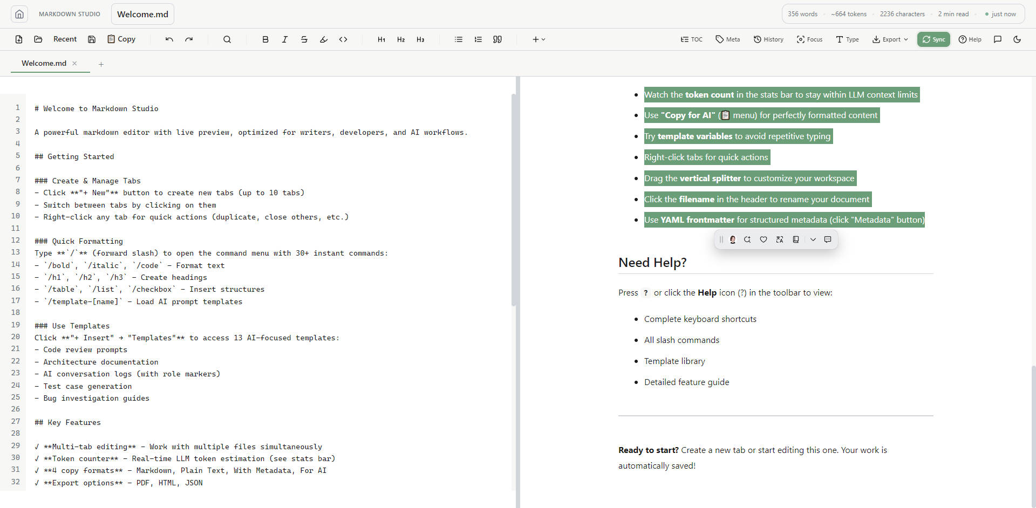Expand the Export dropdown
The image size is (1036, 508).
click(890, 39)
